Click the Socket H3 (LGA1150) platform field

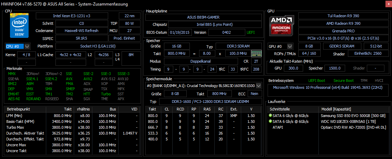pyautogui.click(x=97, y=46)
